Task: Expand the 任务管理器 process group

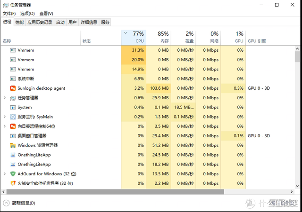Action: [5, 98]
